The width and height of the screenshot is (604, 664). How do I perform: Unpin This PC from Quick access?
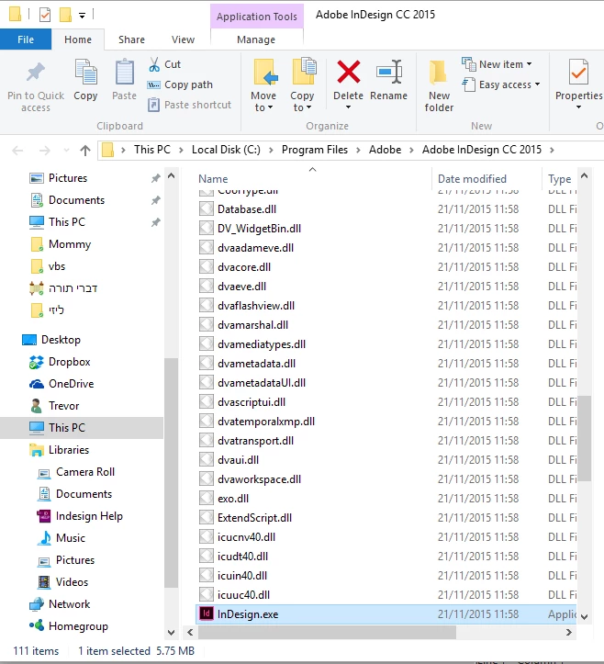[155, 222]
